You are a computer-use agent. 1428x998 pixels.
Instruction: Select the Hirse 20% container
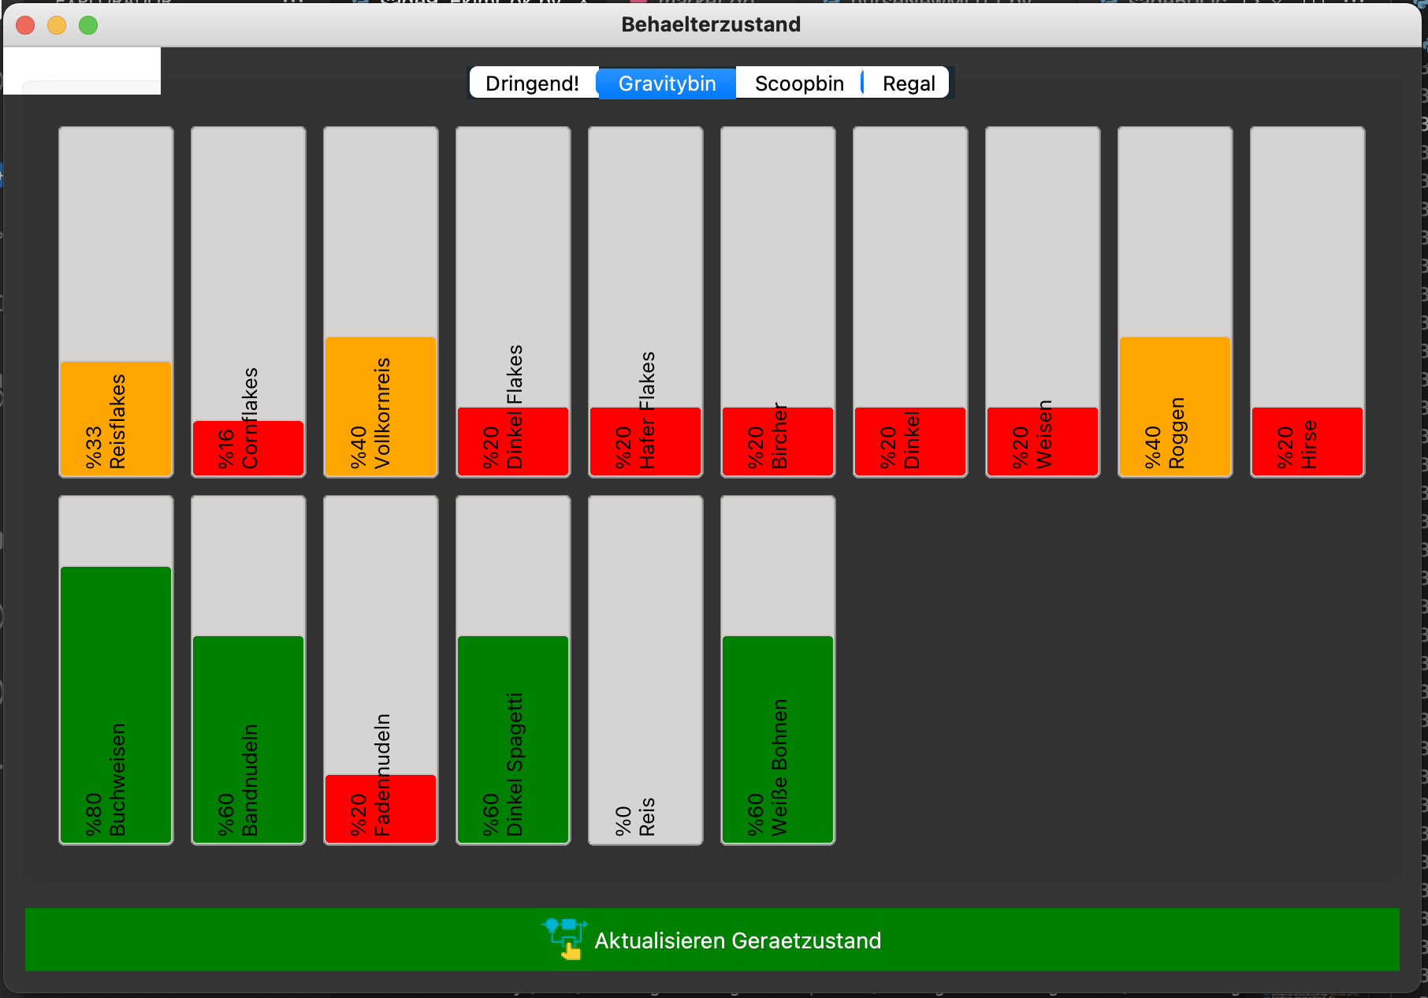click(1307, 441)
